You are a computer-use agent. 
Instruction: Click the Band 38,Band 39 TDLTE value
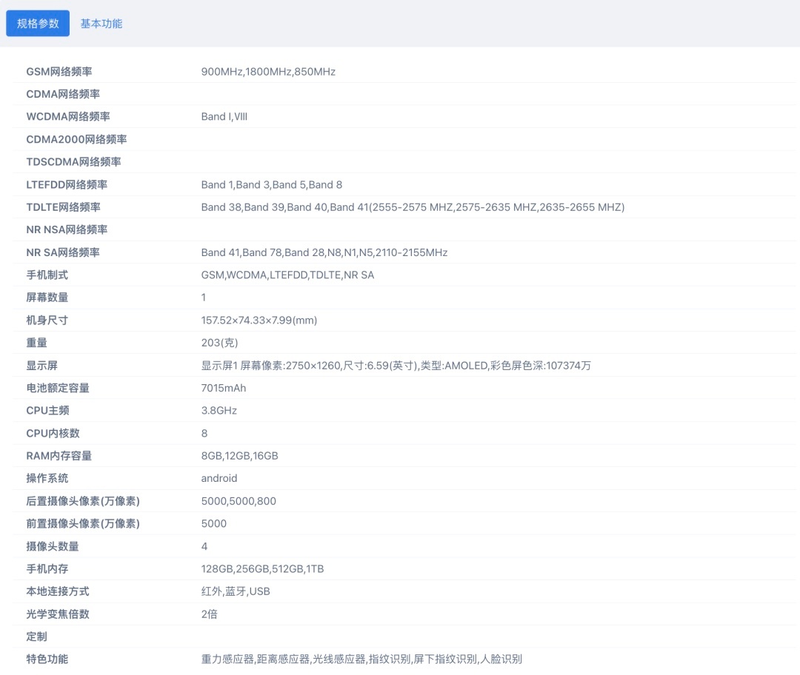(x=413, y=207)
